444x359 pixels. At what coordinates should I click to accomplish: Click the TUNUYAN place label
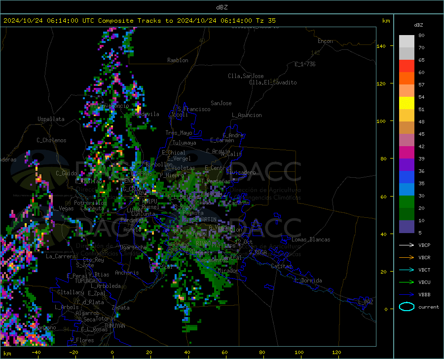[x=114, y=326]
